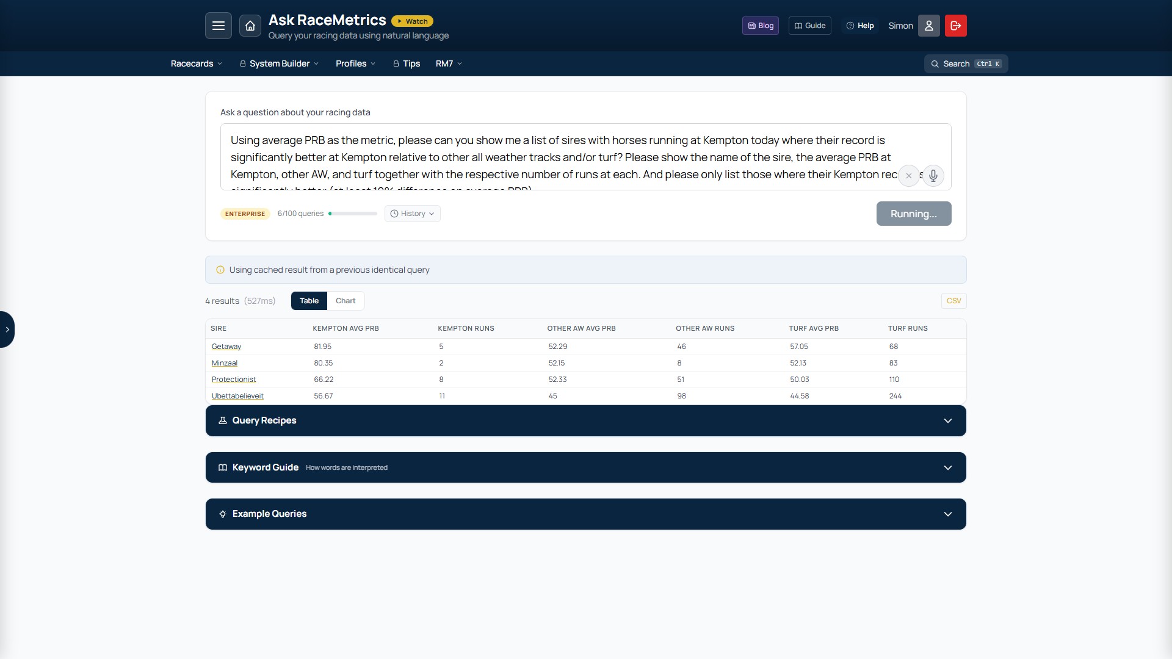
Task: Open the Minzaal sire link
Action: tap(225, 363)
